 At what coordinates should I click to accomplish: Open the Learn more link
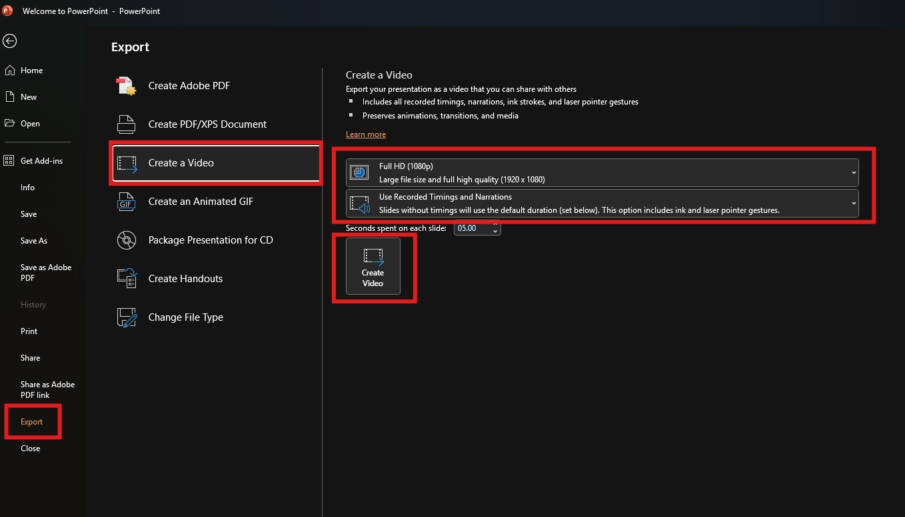tap(366, 134)
